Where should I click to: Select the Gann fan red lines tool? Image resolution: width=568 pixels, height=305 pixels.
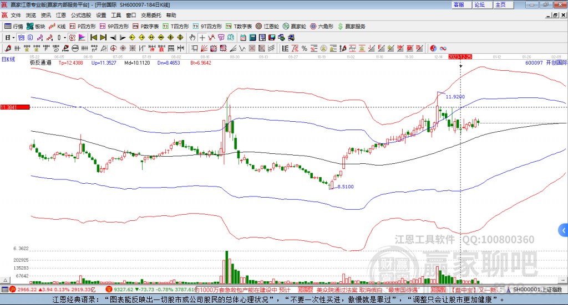204,48
